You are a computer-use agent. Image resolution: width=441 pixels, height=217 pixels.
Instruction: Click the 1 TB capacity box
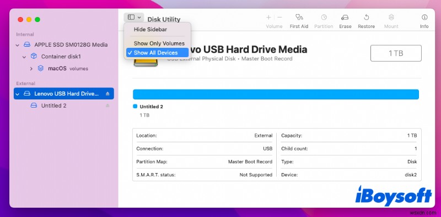396,53
